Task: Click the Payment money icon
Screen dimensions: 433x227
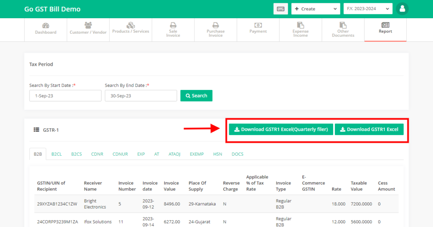Action: tap(258, 25)
